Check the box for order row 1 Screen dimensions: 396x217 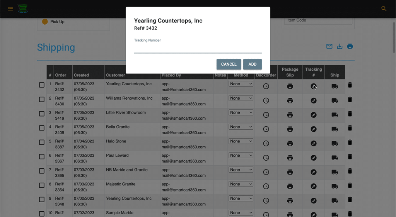pyautogui.click(x=42, y=85)
